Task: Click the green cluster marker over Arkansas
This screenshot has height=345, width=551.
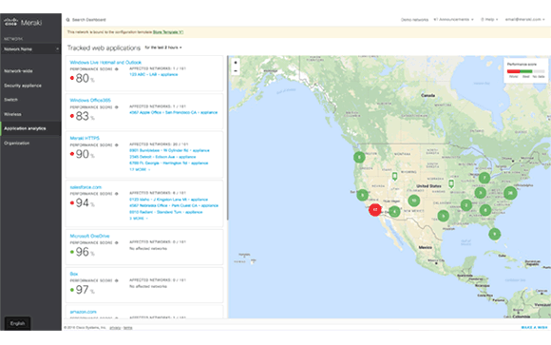Action: pos(465,205)
